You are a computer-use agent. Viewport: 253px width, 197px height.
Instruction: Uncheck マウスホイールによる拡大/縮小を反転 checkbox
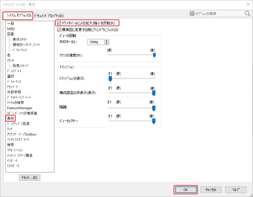60,23
